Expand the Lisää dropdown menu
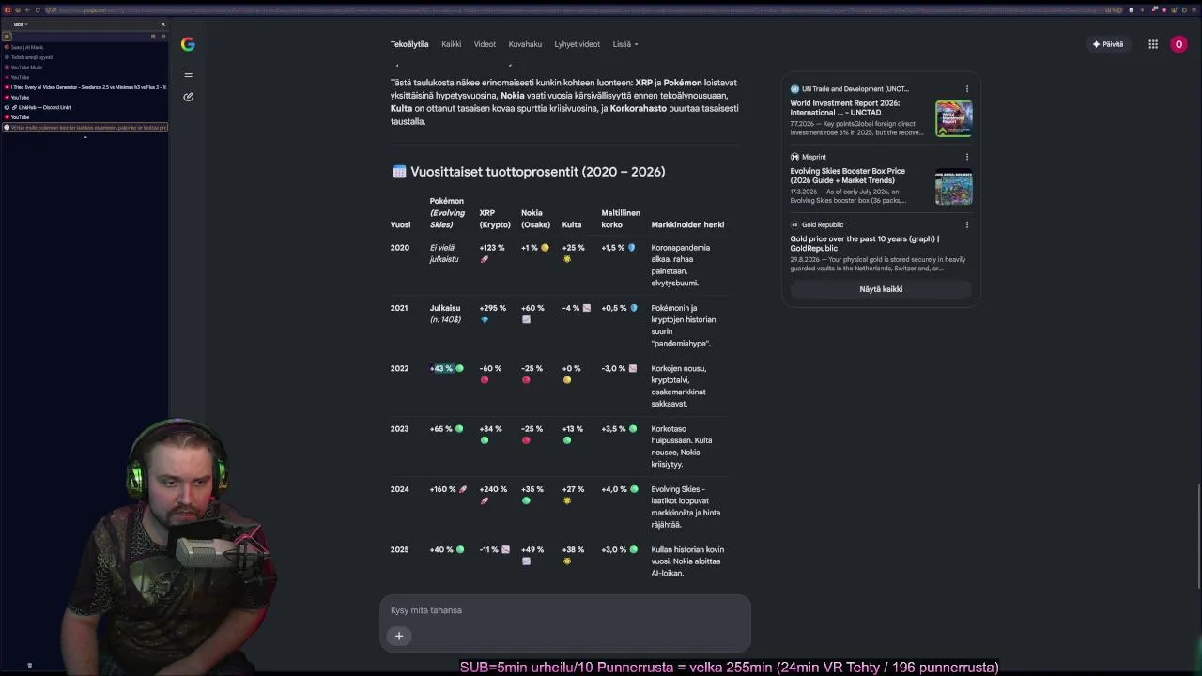 point(625,44)
